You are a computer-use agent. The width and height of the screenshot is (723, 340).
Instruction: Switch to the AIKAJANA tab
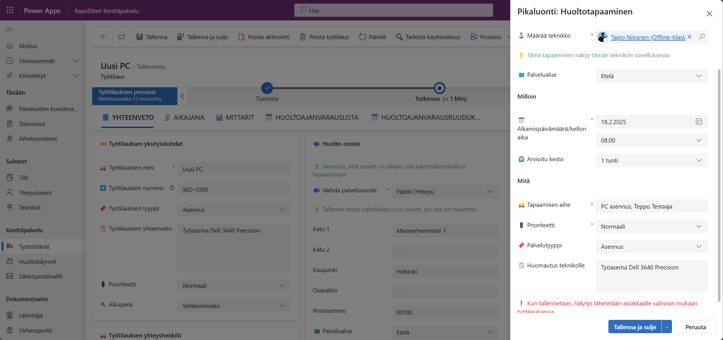pyautogui.click(x=189, y=117)
